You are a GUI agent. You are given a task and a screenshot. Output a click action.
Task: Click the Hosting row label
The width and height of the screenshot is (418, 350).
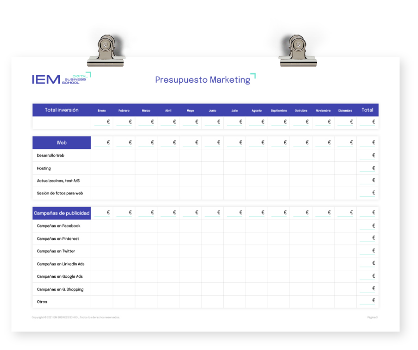pos(44,168)
